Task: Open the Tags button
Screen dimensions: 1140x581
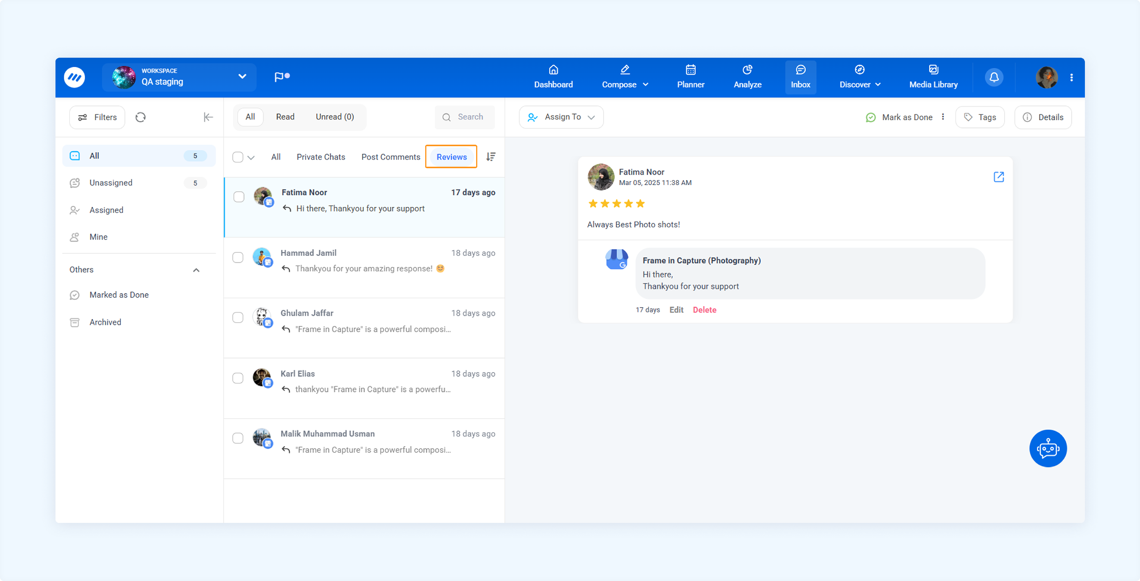Action: [979, 117]
